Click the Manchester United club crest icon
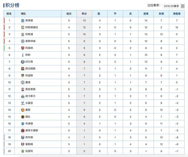 (x=23, y=110)
